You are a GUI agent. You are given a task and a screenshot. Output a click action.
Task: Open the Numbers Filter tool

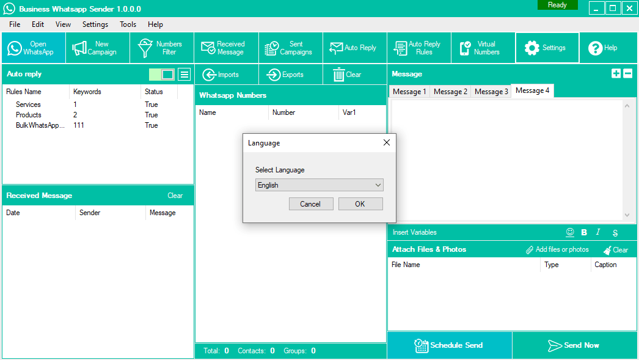[161, 48]
